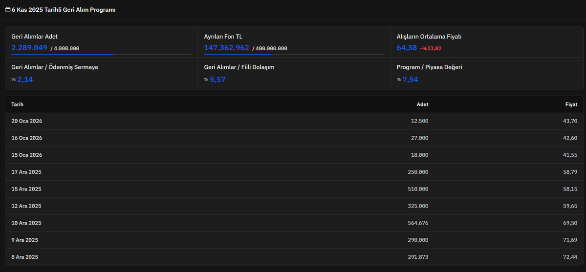
Task: Click the 59,65 price cell
Action: [x=569, y=206]
